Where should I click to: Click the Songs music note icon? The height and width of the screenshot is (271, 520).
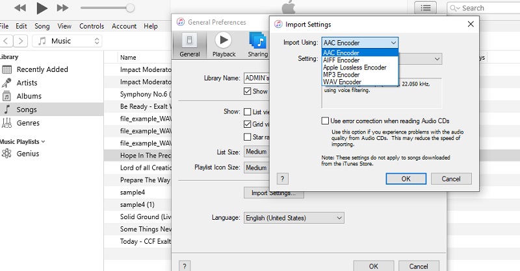pos(7,110)
